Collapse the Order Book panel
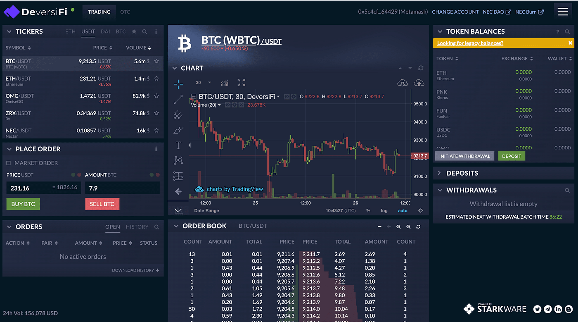The image size is (578, 322). click(176, 226)
